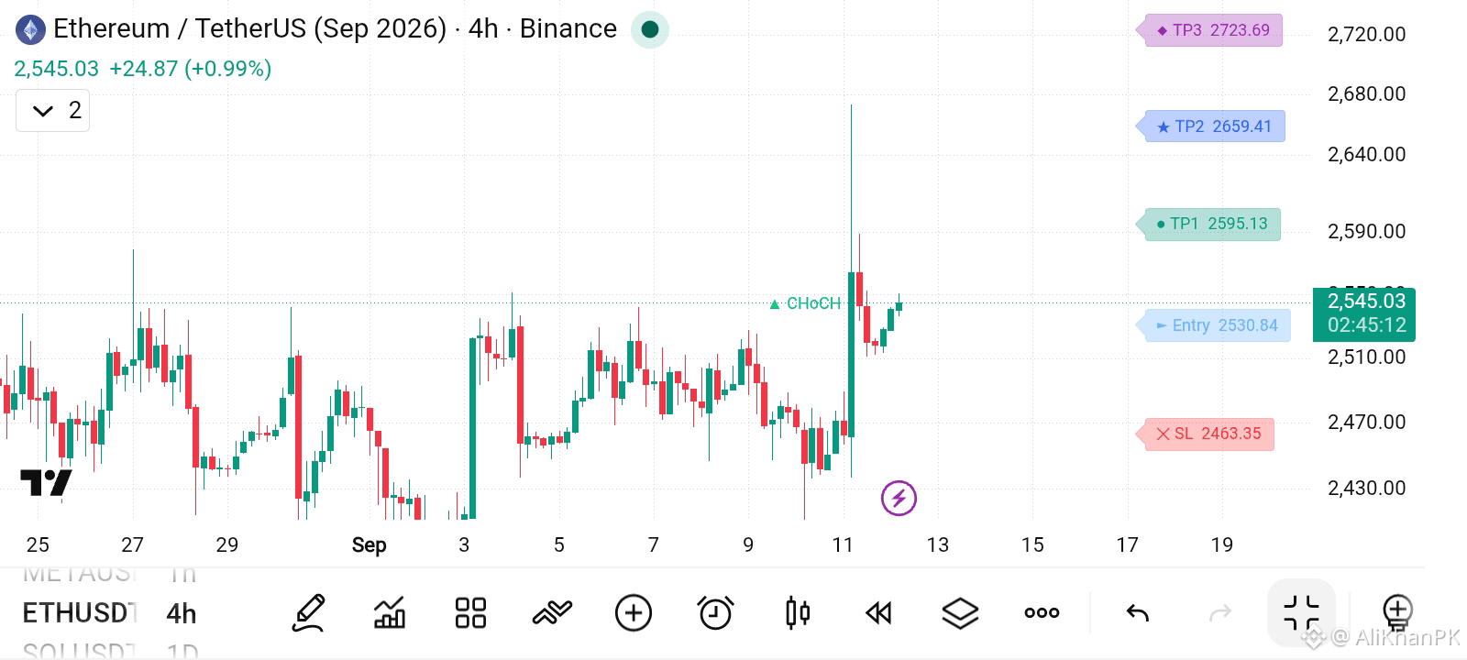Exit fullscreen with the collapse icon
The height and width of the screenshot is (660, 1467).
[x=1301, y=612]
